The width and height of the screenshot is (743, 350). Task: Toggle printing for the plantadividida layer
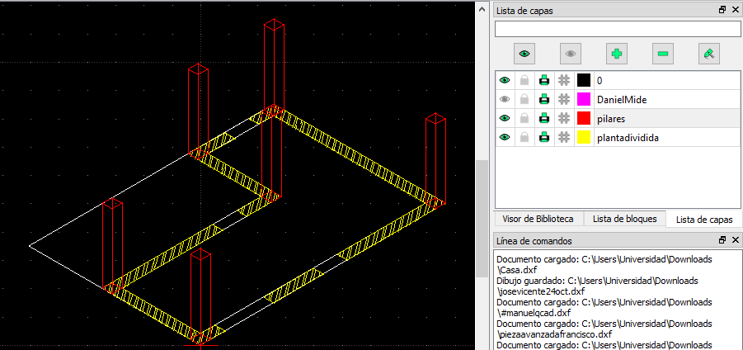544,138
